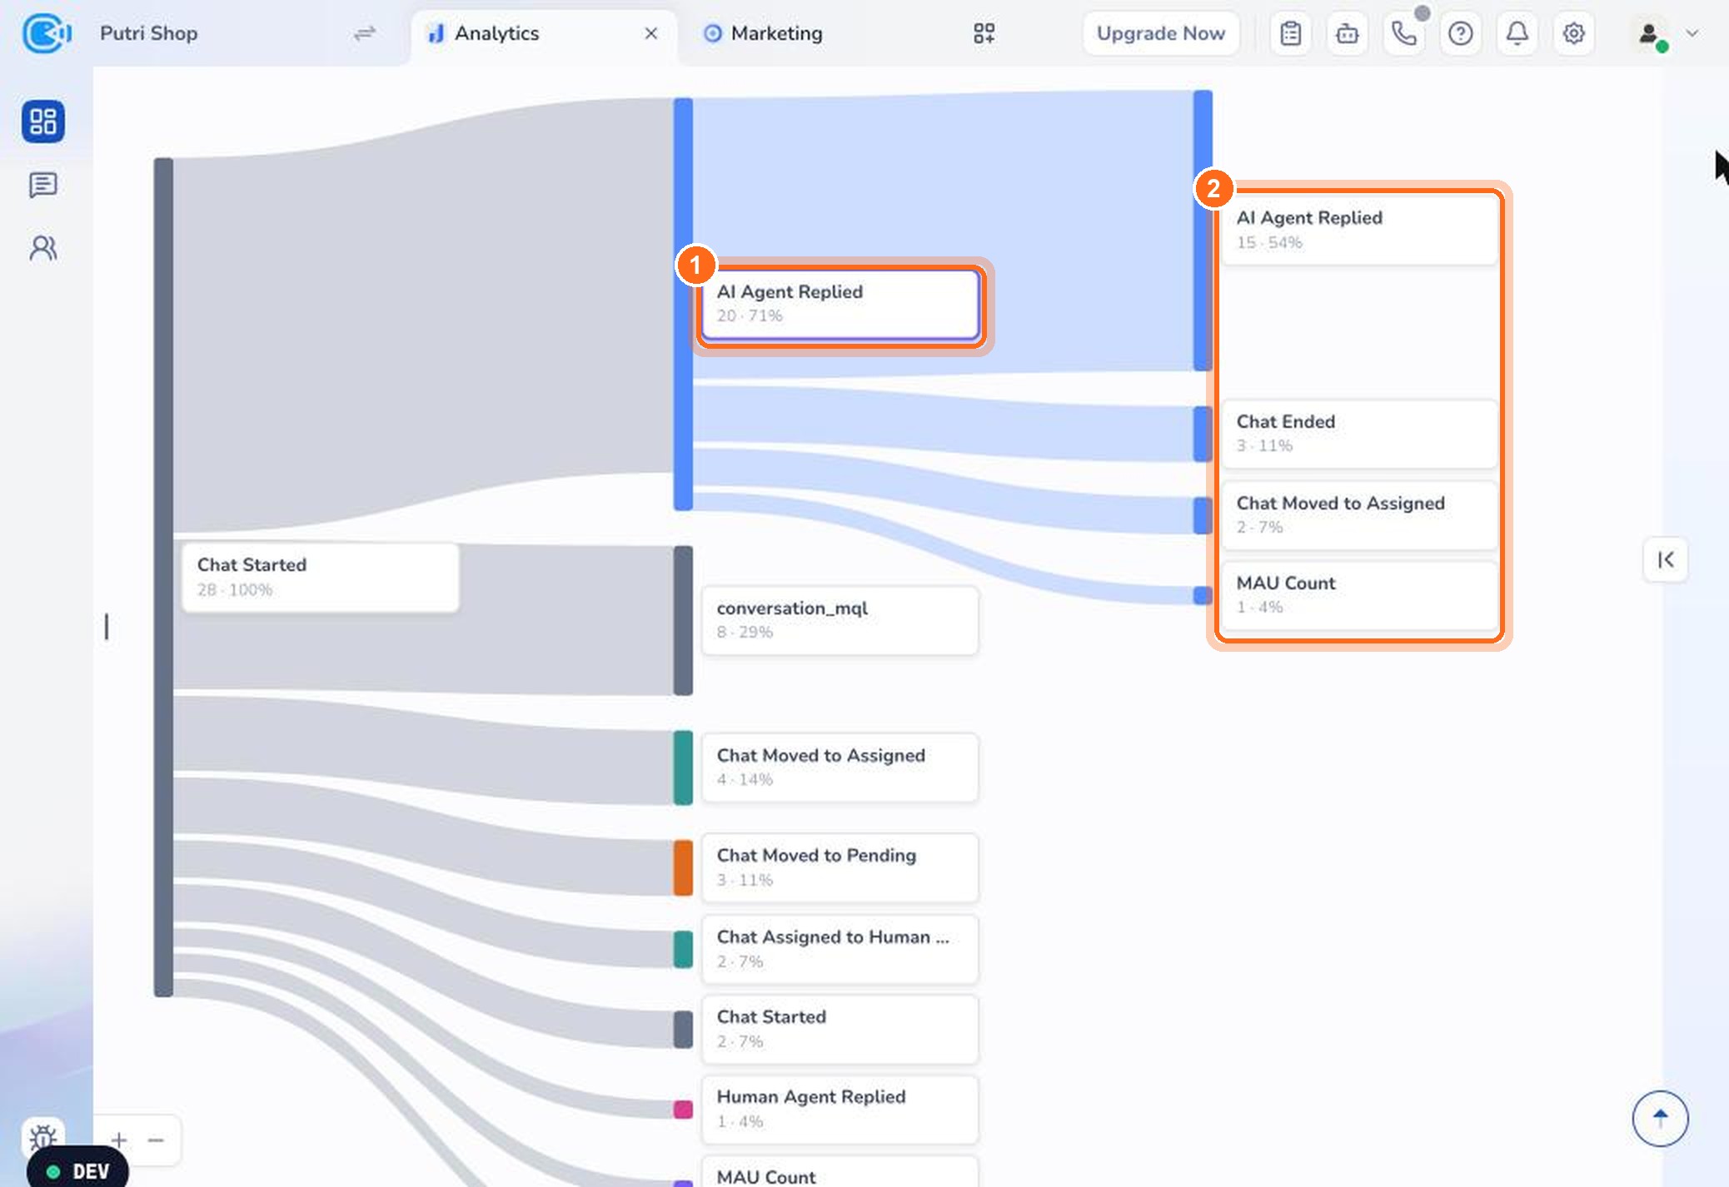Select the AI Agent Replied 20 · 71% node

[x=840, y=304]
